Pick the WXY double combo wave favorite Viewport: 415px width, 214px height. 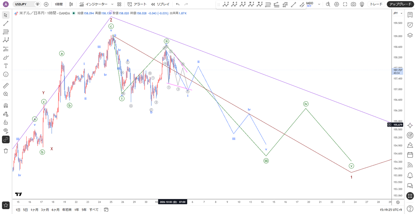[x=251, y=4]
